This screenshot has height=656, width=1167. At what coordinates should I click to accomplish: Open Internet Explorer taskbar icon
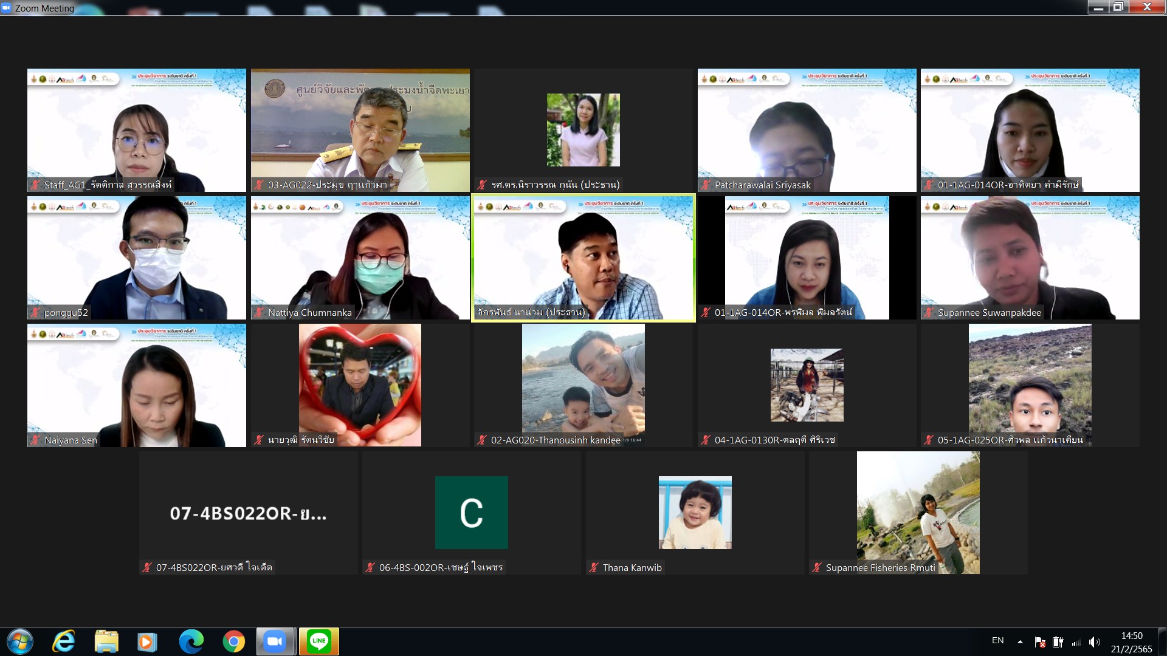click(x=63, y=641)
